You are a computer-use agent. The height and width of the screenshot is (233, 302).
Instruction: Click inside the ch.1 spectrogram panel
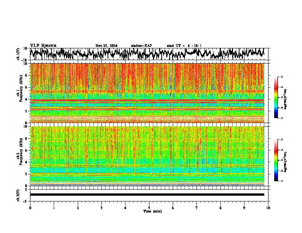pos(147,93)
